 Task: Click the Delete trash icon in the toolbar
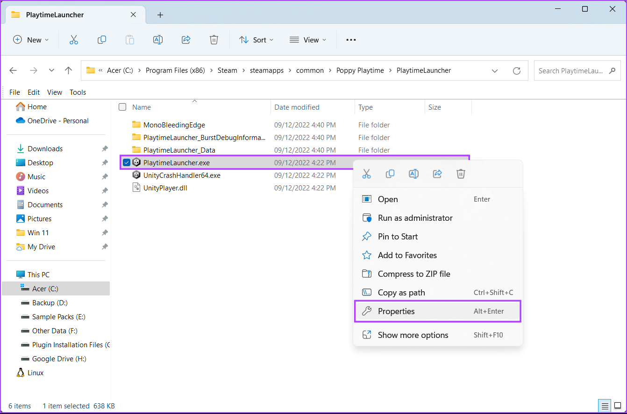(214, 40)
